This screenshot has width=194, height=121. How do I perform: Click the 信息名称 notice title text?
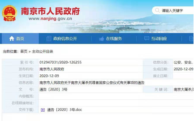92,83
